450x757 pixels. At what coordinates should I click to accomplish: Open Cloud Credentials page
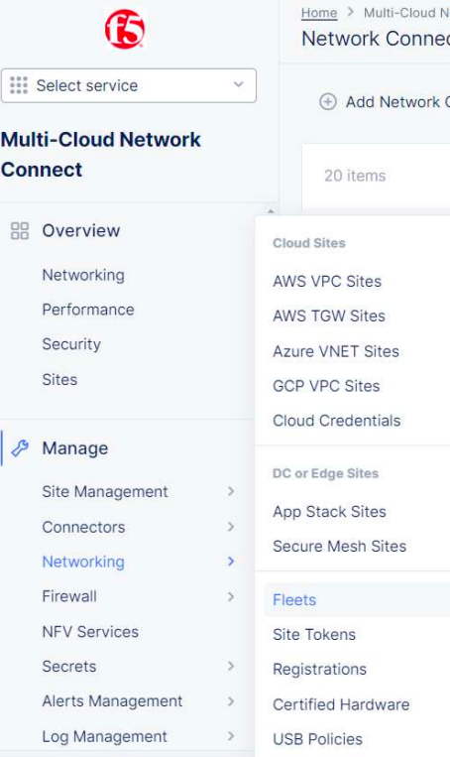pos(337,421)
